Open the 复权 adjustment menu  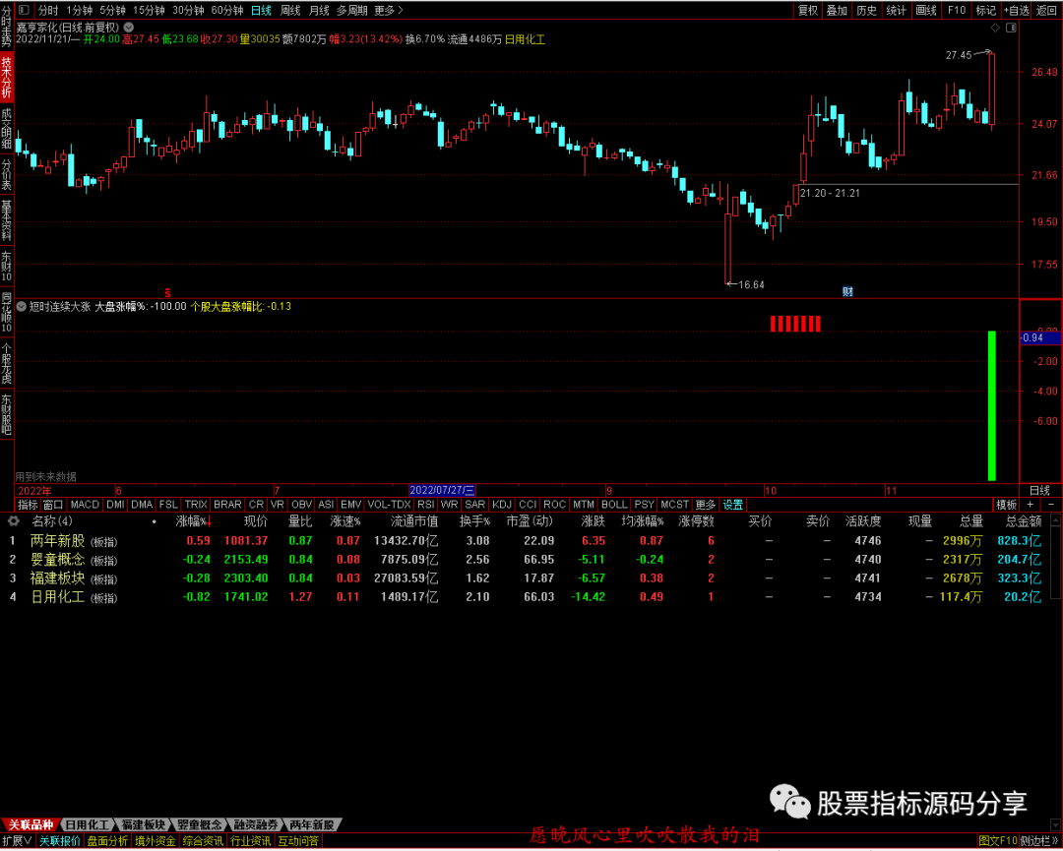pos(808,10)
